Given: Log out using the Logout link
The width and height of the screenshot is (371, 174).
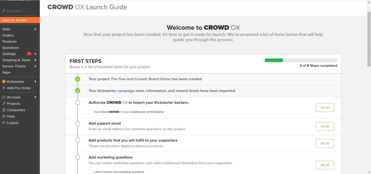Looking at the screenshot, I should click(13, 123).
